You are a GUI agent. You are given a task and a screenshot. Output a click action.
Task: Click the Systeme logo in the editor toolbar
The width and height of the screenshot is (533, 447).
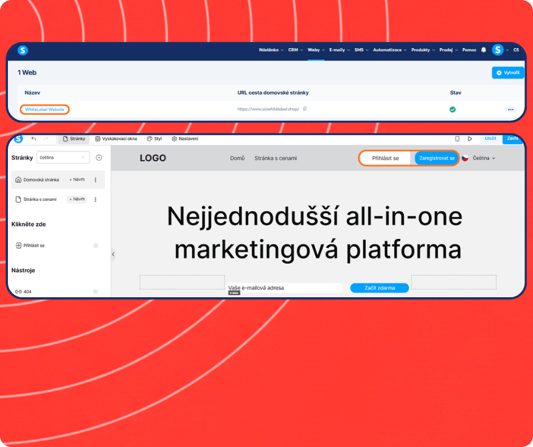19,138
